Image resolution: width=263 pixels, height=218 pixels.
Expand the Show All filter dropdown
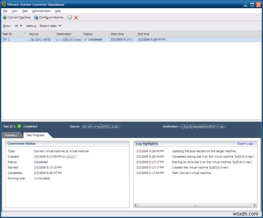pyautogui.click(x=18, y=26)
